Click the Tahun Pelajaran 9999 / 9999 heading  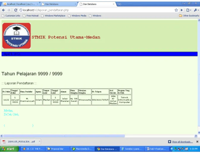(x=32, y=74)
